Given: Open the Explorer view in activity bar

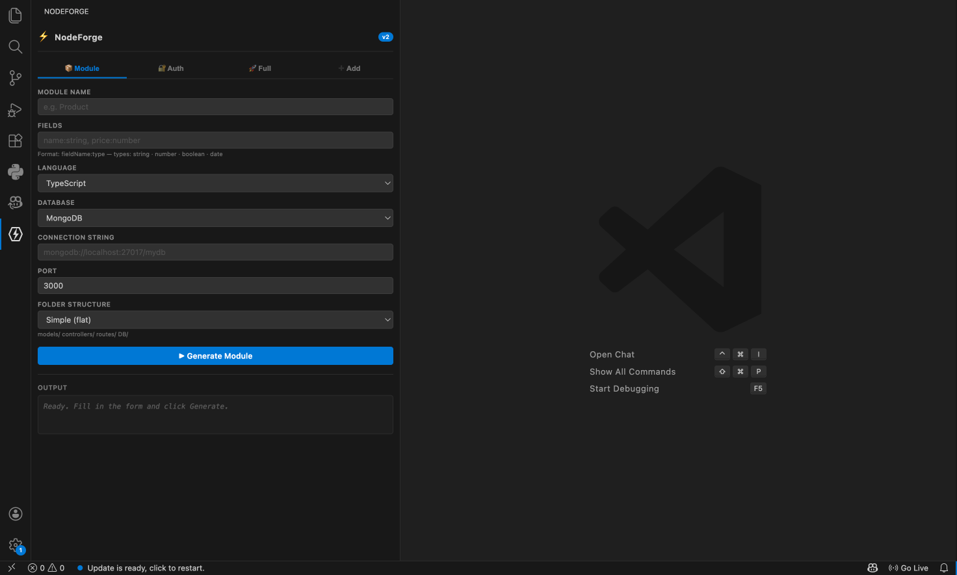Looking at the screenshot, I should pyautogui.click(x=16, y=16).
